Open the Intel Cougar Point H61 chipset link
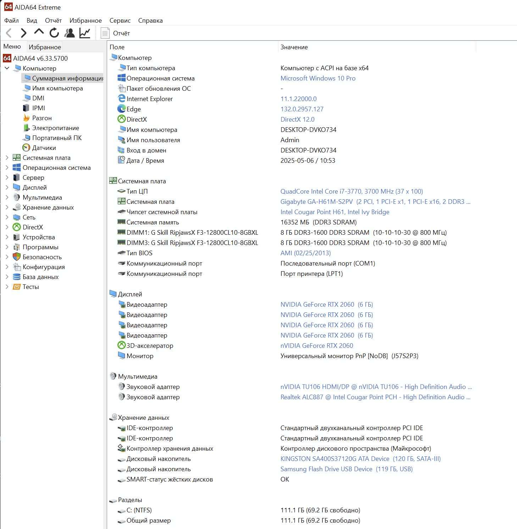Viewport: 517px width, 529px height. click(x=335, y=212)
